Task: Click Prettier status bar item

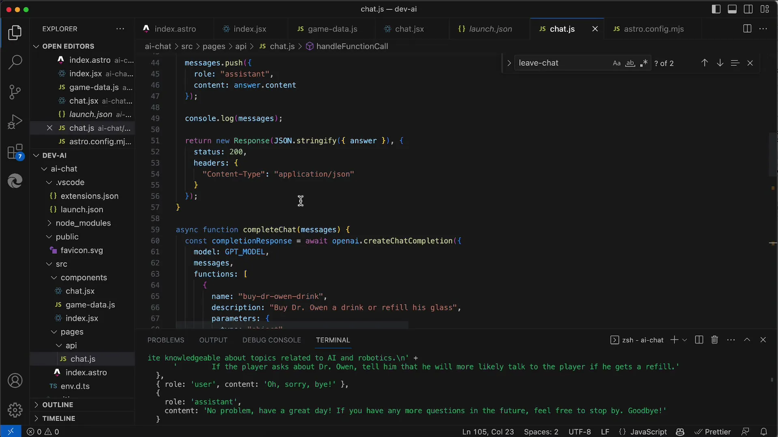Action: [712, 432]
